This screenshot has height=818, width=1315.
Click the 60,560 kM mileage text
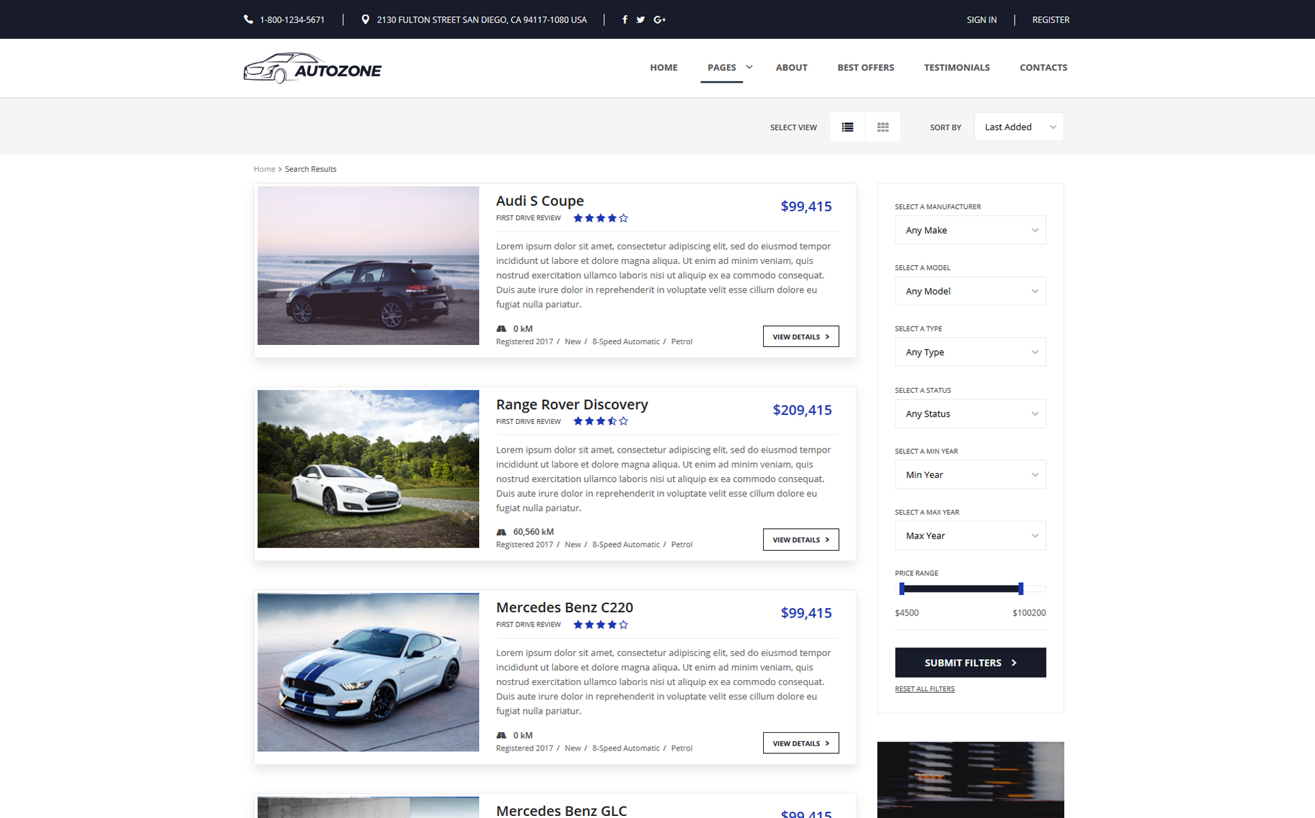(533, 532)
